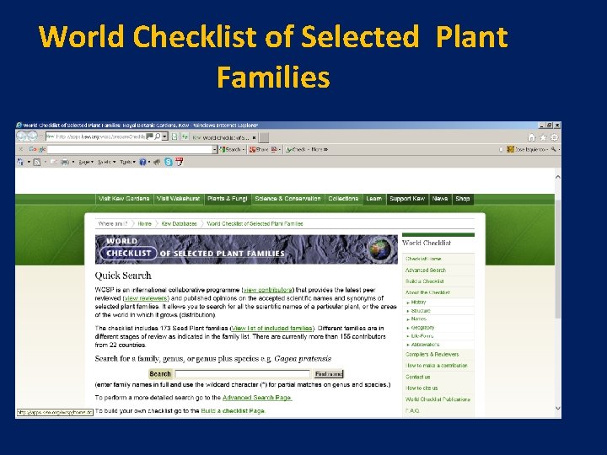The height and width of the screenshot is (455, 607).
Task: Click the browser Back arrow button
Action: click(x=21, y=136)
